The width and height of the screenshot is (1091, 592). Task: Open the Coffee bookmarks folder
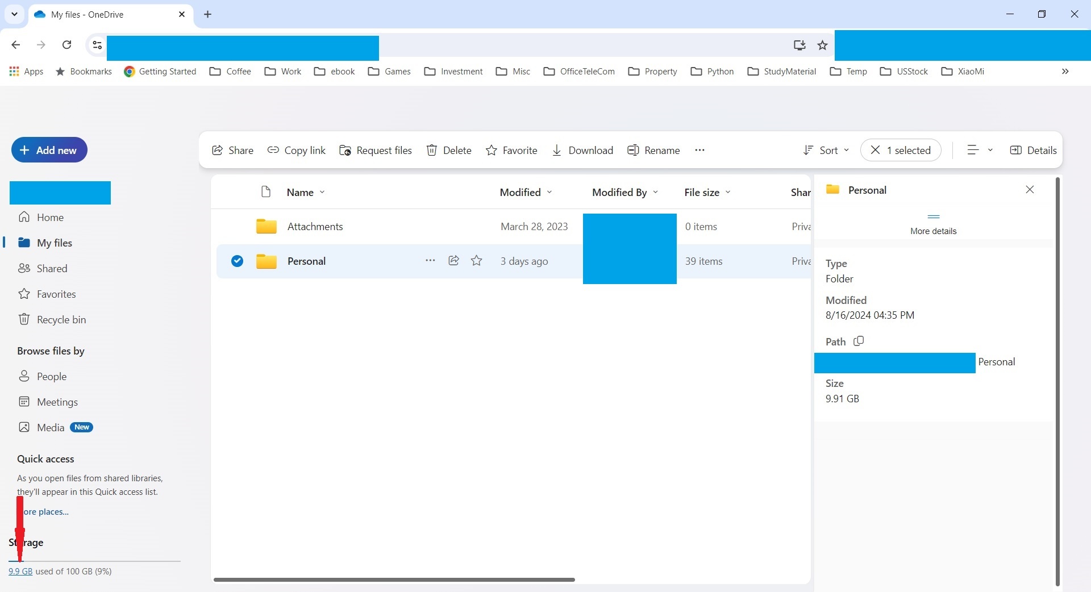[230, 71]
